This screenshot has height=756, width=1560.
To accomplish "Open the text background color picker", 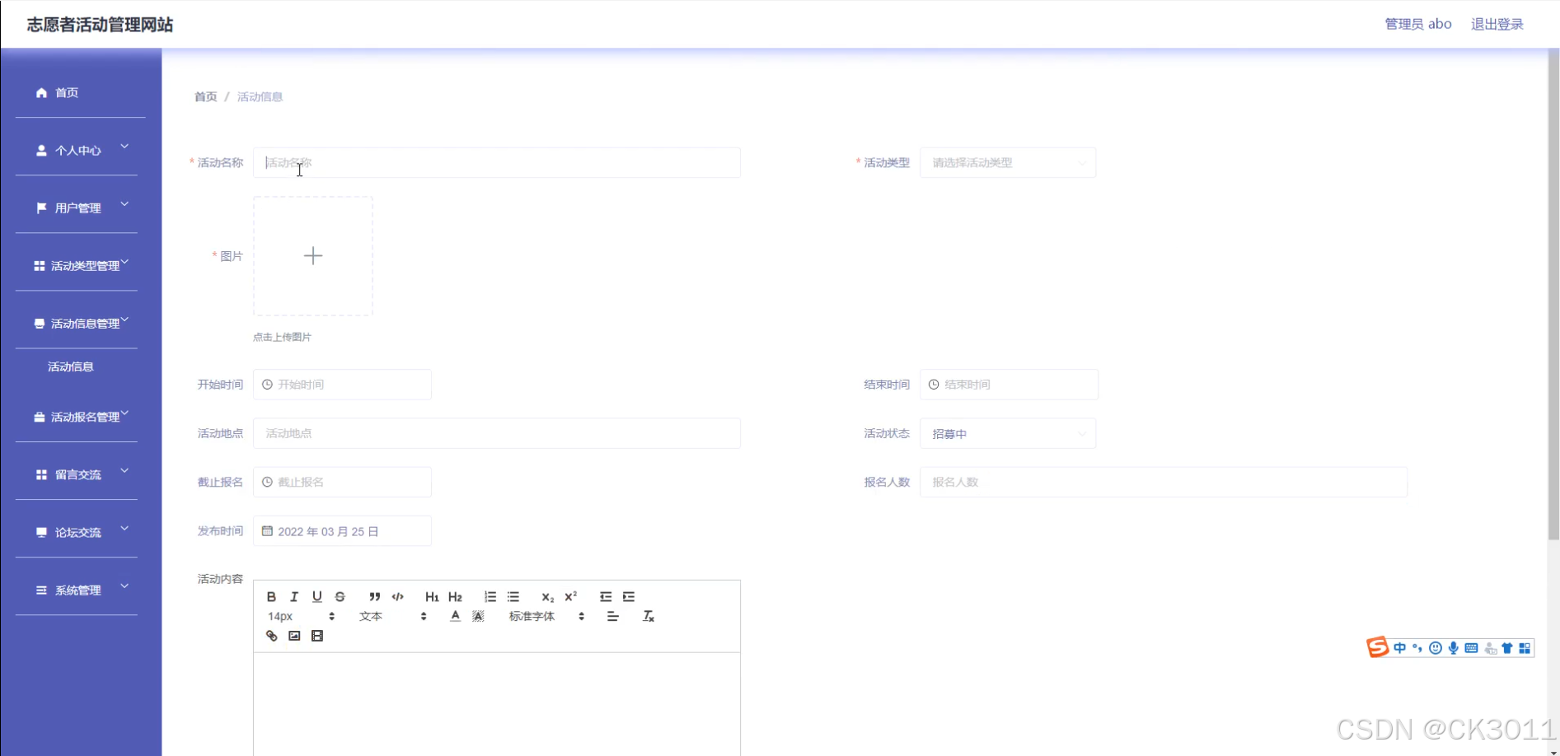I will [x=478, y=617].
